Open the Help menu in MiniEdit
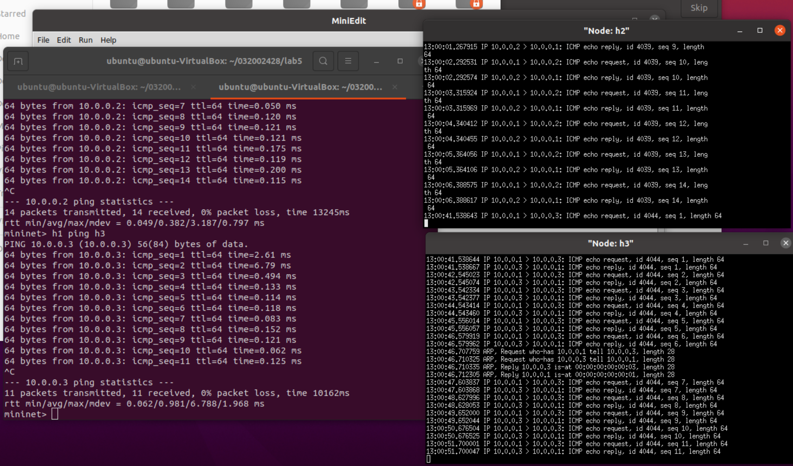This screenshot has width=793, height=466. pos(108,40)
